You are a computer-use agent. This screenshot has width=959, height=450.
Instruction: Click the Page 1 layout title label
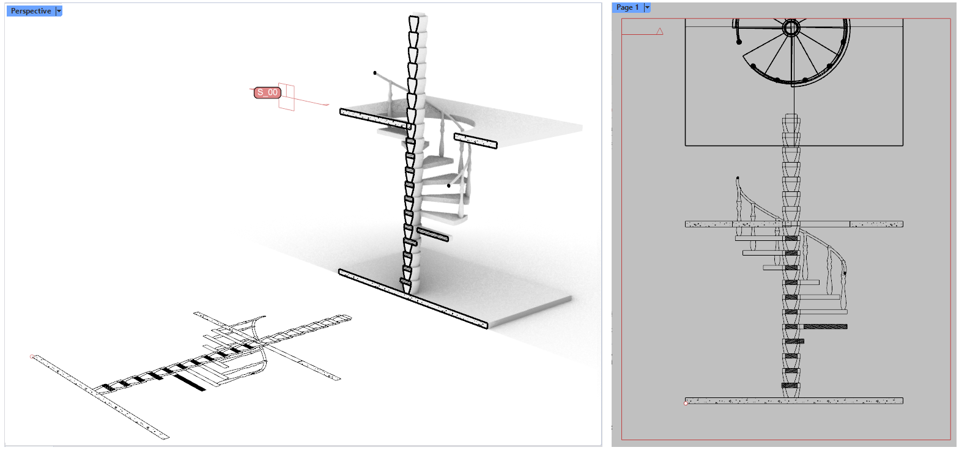tap(628, 7)
